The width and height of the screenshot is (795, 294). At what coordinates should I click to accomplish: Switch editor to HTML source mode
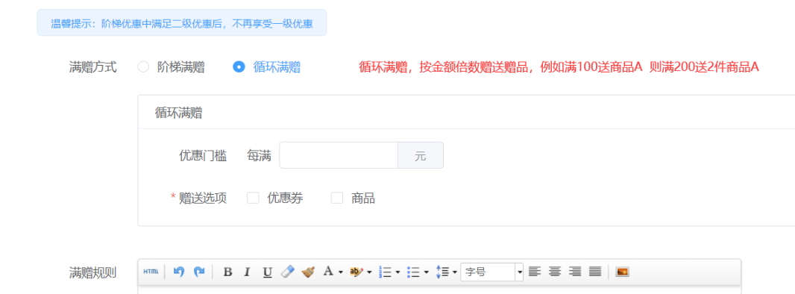[x=151, y=272]
